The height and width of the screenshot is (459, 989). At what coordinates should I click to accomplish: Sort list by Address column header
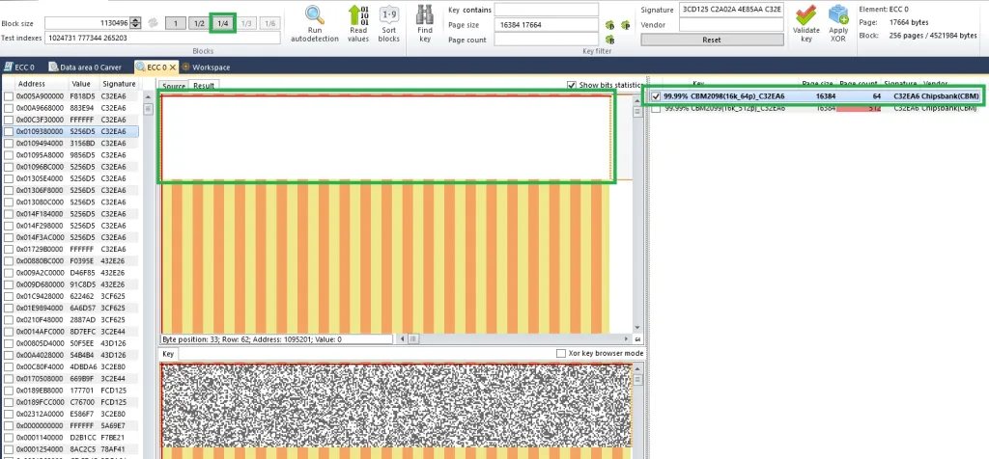(x=32, y=84)
